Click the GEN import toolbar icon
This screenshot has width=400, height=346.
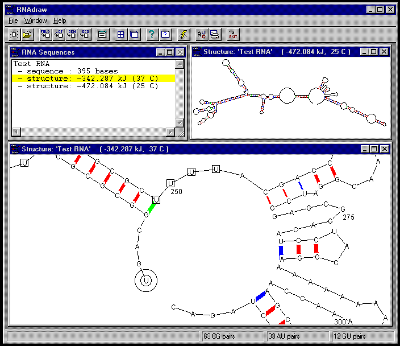[x=72, y=34]
